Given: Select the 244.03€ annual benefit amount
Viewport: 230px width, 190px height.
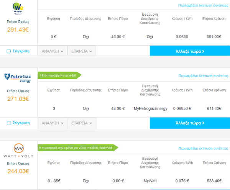Looking at the screenshot, I should coord(18,171).
